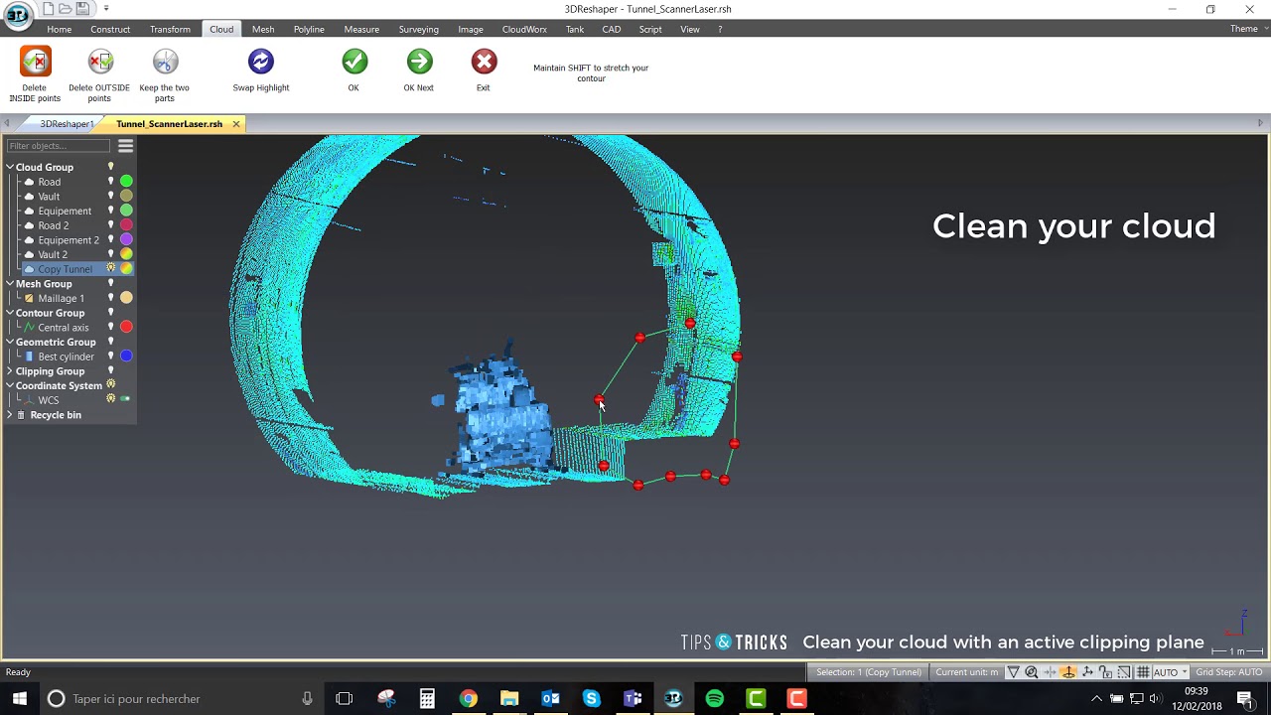Click the padlock icon in status bar

pyautogui.click(x=1106, y=672)
